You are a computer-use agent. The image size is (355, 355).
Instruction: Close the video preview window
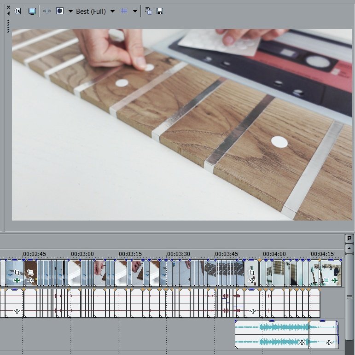tap(8, 7)
